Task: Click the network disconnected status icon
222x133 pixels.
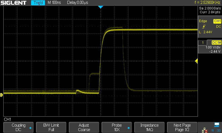Action: 204,130
